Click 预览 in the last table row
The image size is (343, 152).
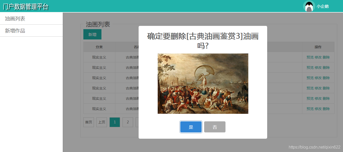(310, 109)
